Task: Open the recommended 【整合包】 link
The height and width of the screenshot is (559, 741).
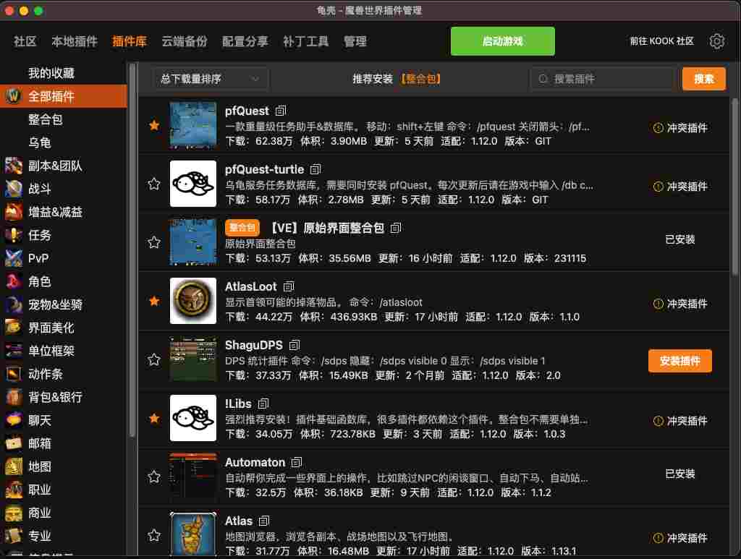Action: [421, 79]
